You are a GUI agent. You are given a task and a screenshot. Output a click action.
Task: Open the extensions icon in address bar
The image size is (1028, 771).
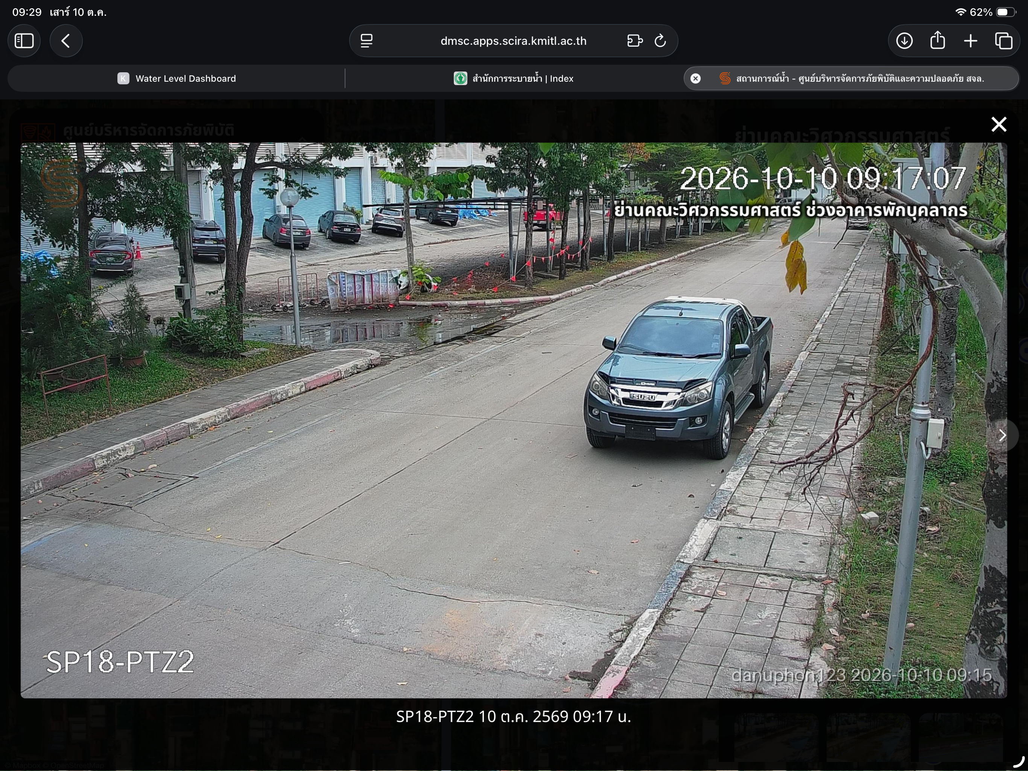[634, 41]
